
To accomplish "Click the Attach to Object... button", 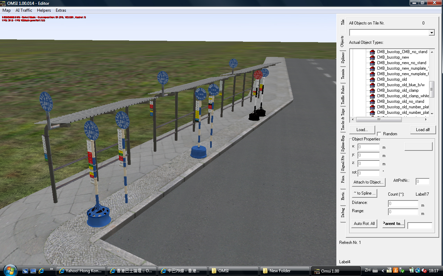I will (x=369, y=182).
